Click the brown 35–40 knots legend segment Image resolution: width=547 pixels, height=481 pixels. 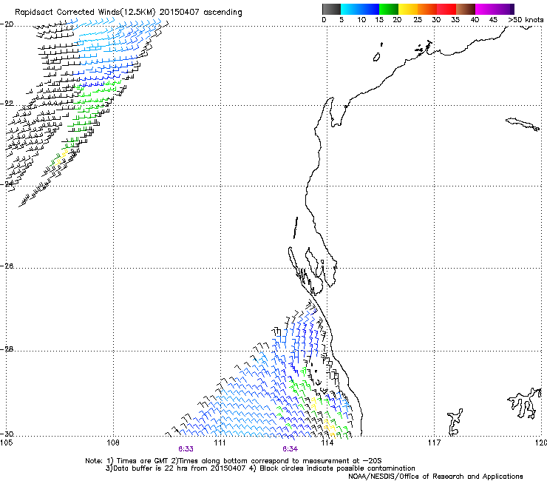click(466, 9)
